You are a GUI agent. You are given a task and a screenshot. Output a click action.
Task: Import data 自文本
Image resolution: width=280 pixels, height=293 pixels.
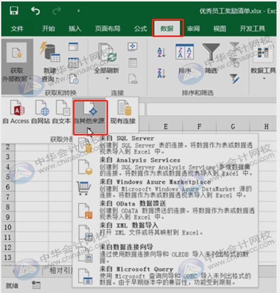62,112
